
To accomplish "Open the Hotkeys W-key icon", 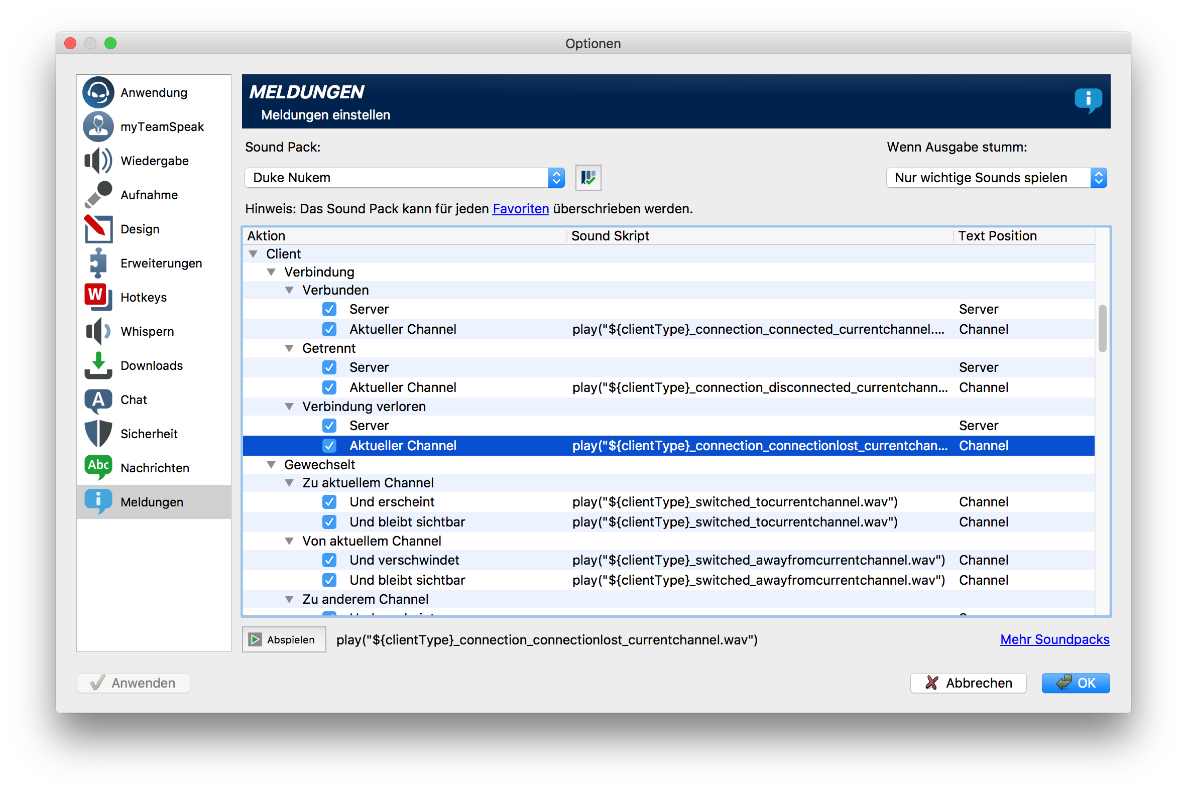I will pos(98,297).
